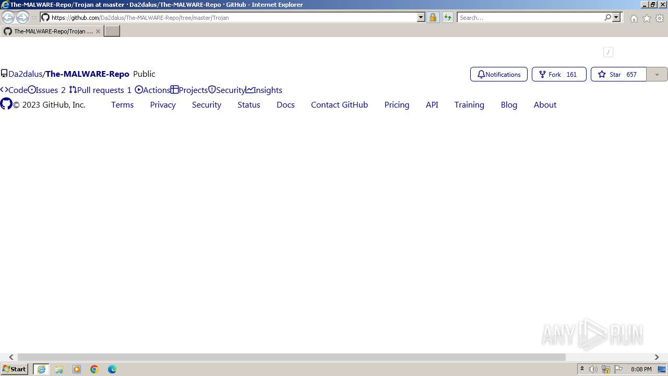This screenshot has width=668, height=376.
Task: Open the IE Home icon
Action: (x=634, y=18)
